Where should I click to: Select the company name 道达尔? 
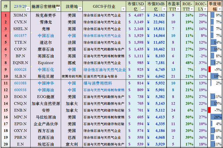pos(46,42)
